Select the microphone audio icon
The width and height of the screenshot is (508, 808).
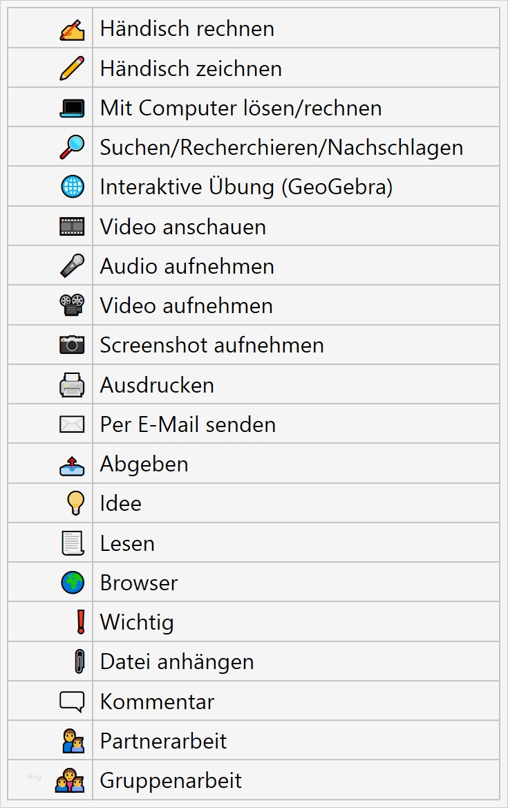point(72,266)
